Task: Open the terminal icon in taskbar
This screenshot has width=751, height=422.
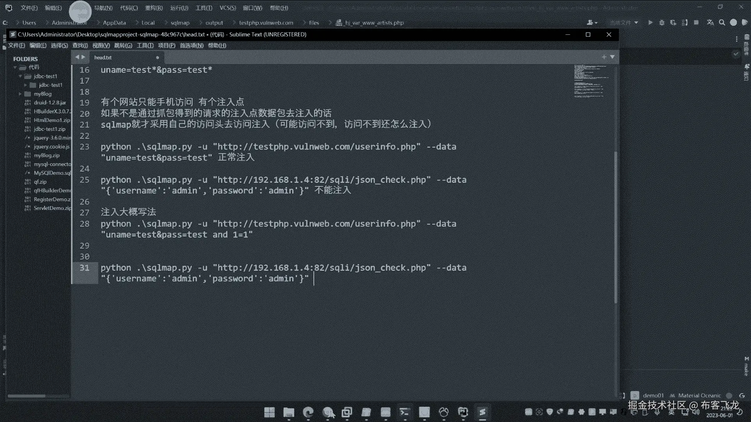Action: [404, 412]
